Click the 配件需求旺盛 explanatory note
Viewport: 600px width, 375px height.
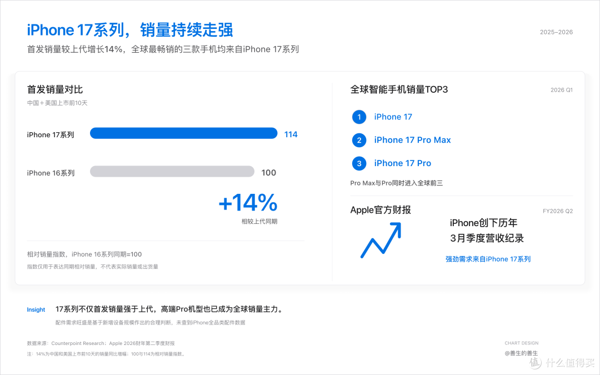tap(151, 323)
